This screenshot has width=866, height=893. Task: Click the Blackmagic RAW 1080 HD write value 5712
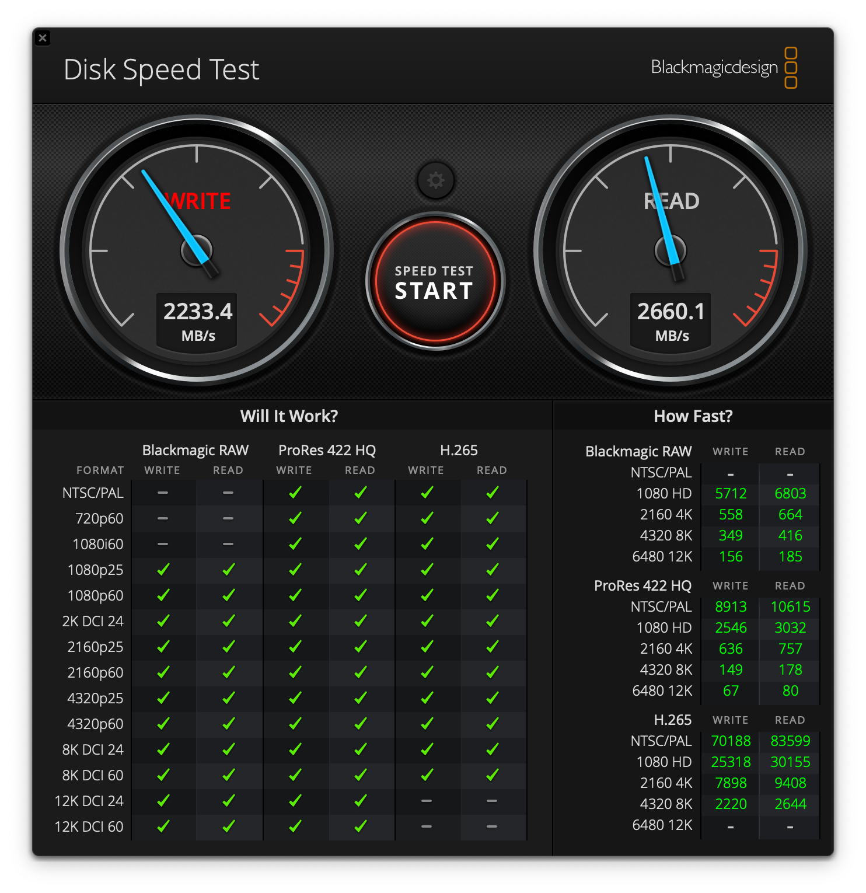(x=731, y=494)
